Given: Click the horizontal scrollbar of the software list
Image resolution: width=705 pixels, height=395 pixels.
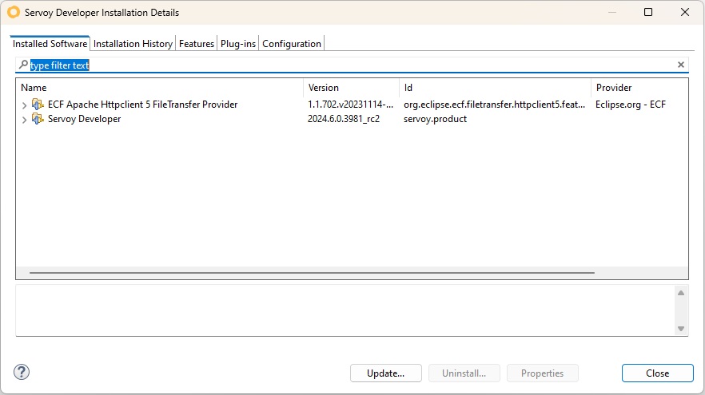Looking at the screenshot, I should (312, 272).
